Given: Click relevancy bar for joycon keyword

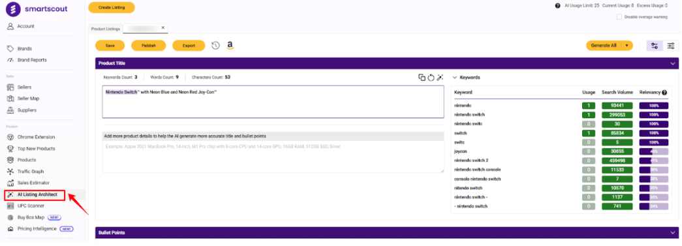Looking at the screenshot, I should pyautogui.click(x=654, y=151).
